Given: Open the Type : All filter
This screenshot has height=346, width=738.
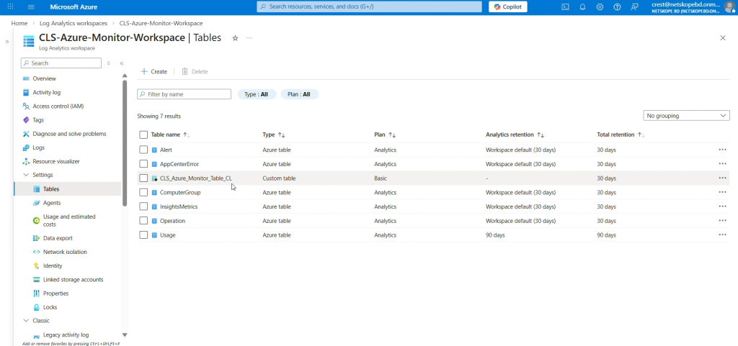Looking at the screenshot, I should click(257, 94).
